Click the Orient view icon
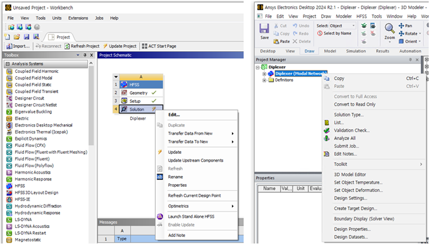 (x=401, y=42)
